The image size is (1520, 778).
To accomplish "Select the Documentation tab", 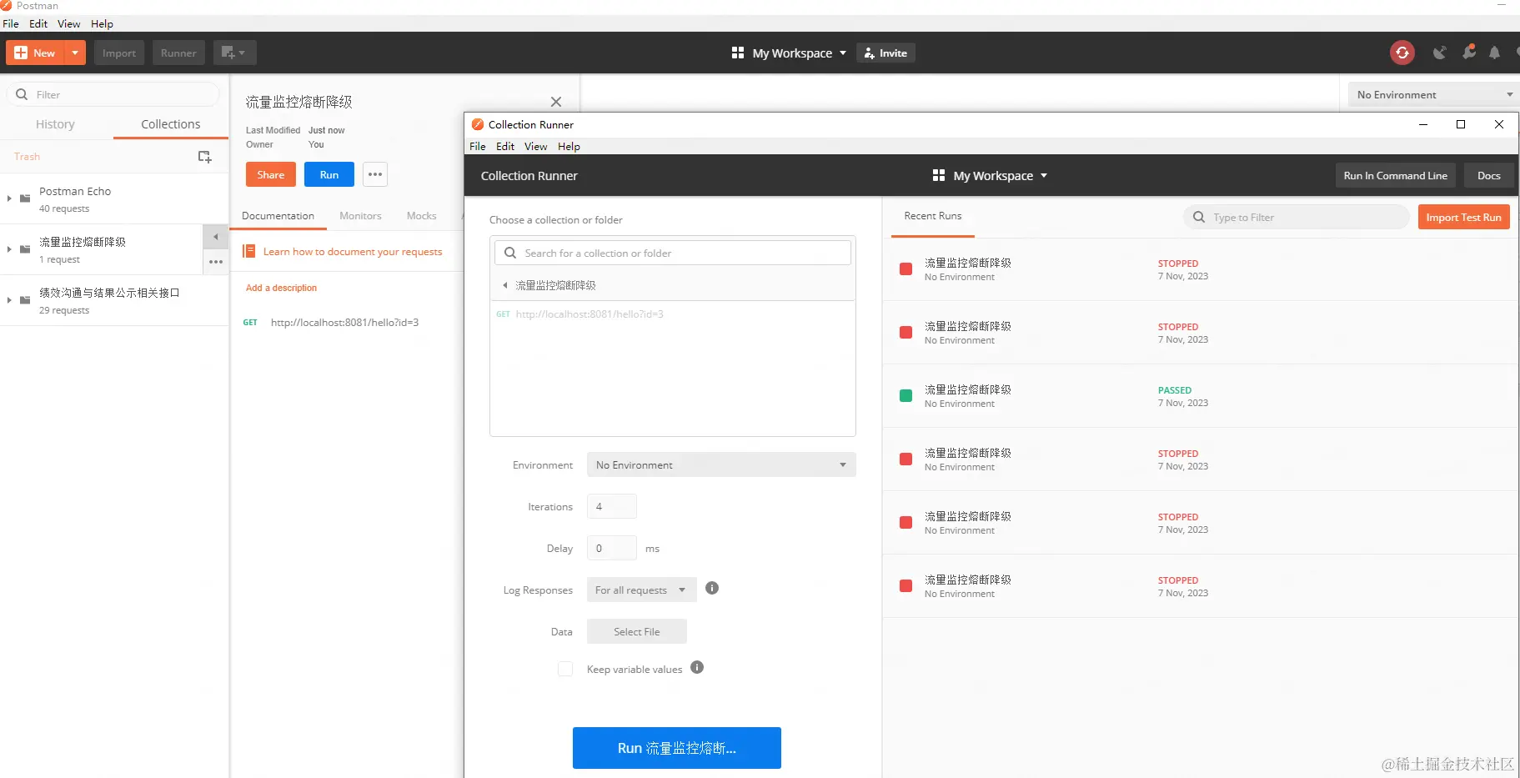I will [x=278, y=215].
